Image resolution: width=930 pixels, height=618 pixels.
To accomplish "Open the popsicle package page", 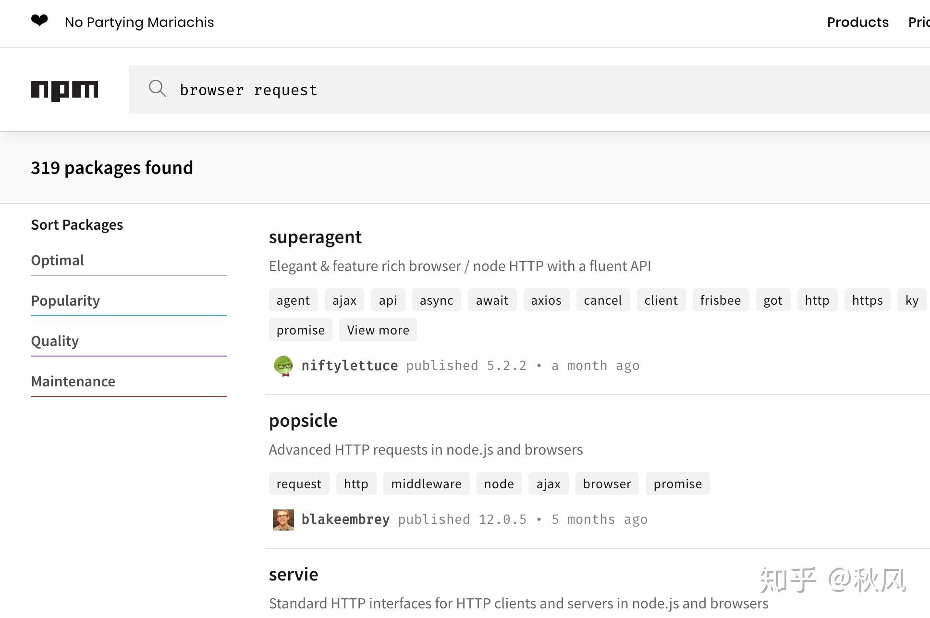I will point(303,421).
